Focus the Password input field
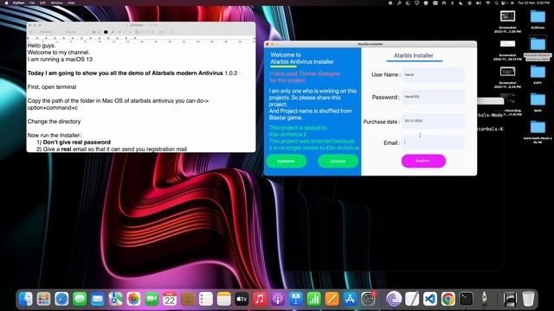Viewport: 554px width, 311px height. (x=433, y=97)
